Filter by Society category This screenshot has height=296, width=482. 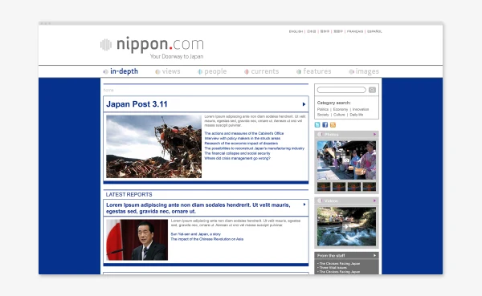tap(323, 115)
